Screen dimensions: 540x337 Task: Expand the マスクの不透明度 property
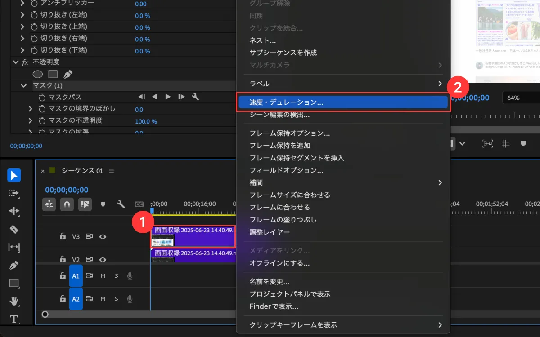click(x=31, y=120)
